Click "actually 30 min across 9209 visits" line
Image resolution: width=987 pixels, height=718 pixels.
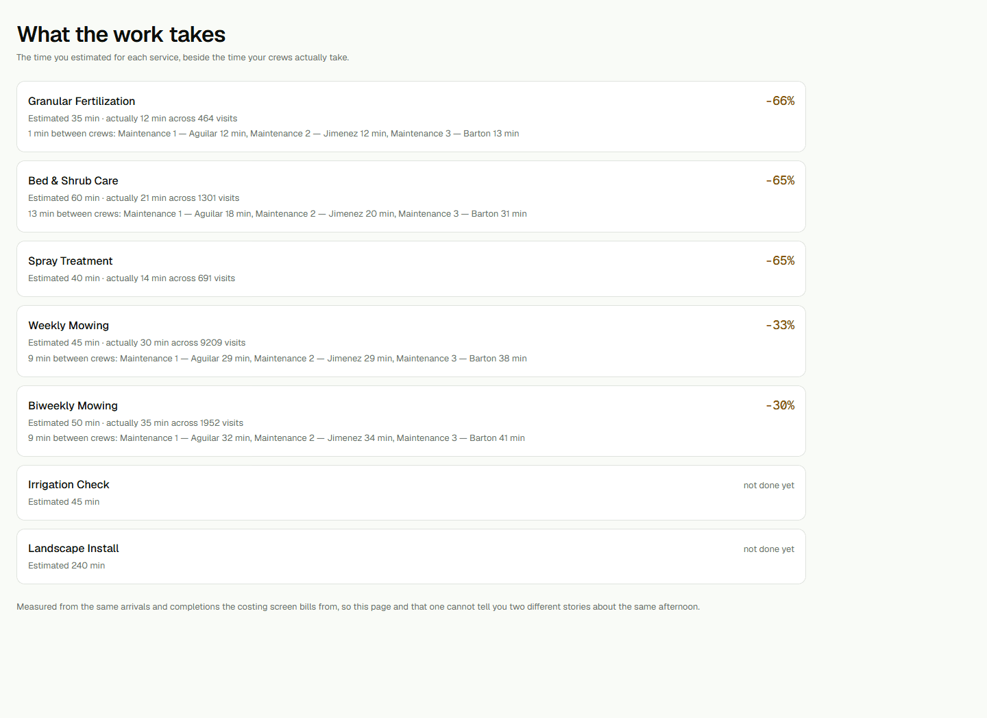[137, 343]
